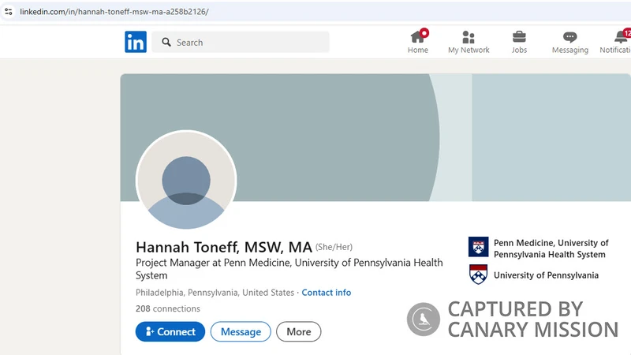The image size is (631, 355).
Task: Open the 208 connections link
Action: [x=168, y=308]
